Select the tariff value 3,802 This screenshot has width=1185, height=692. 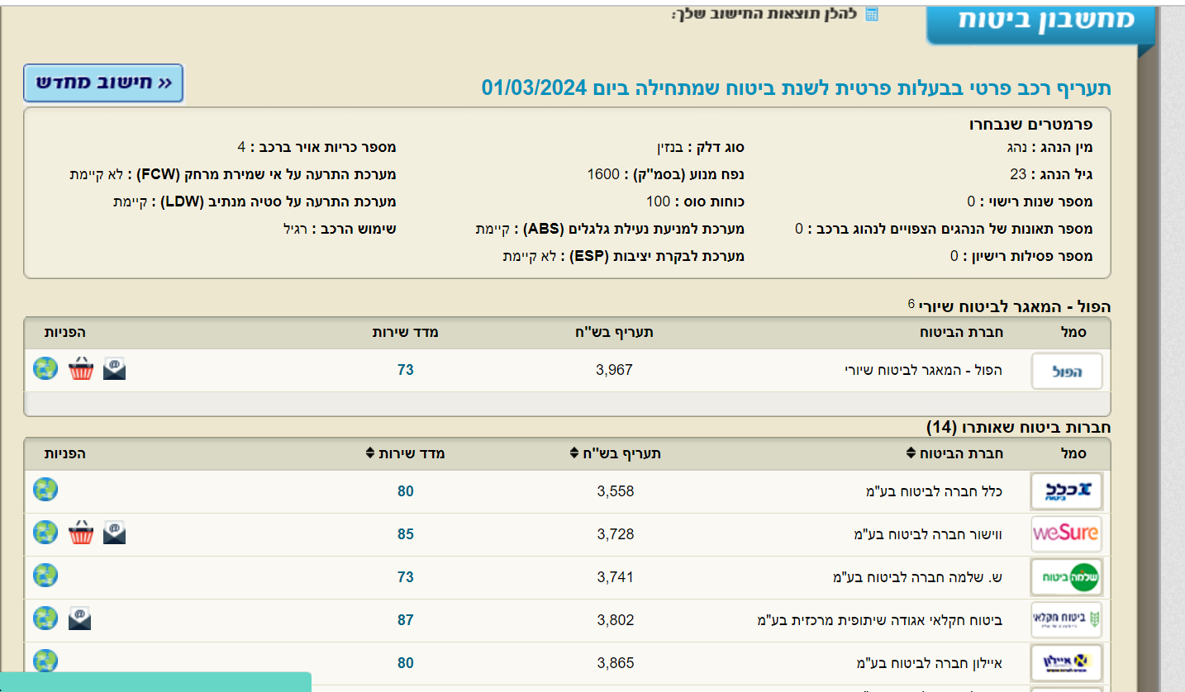point(616,620)
